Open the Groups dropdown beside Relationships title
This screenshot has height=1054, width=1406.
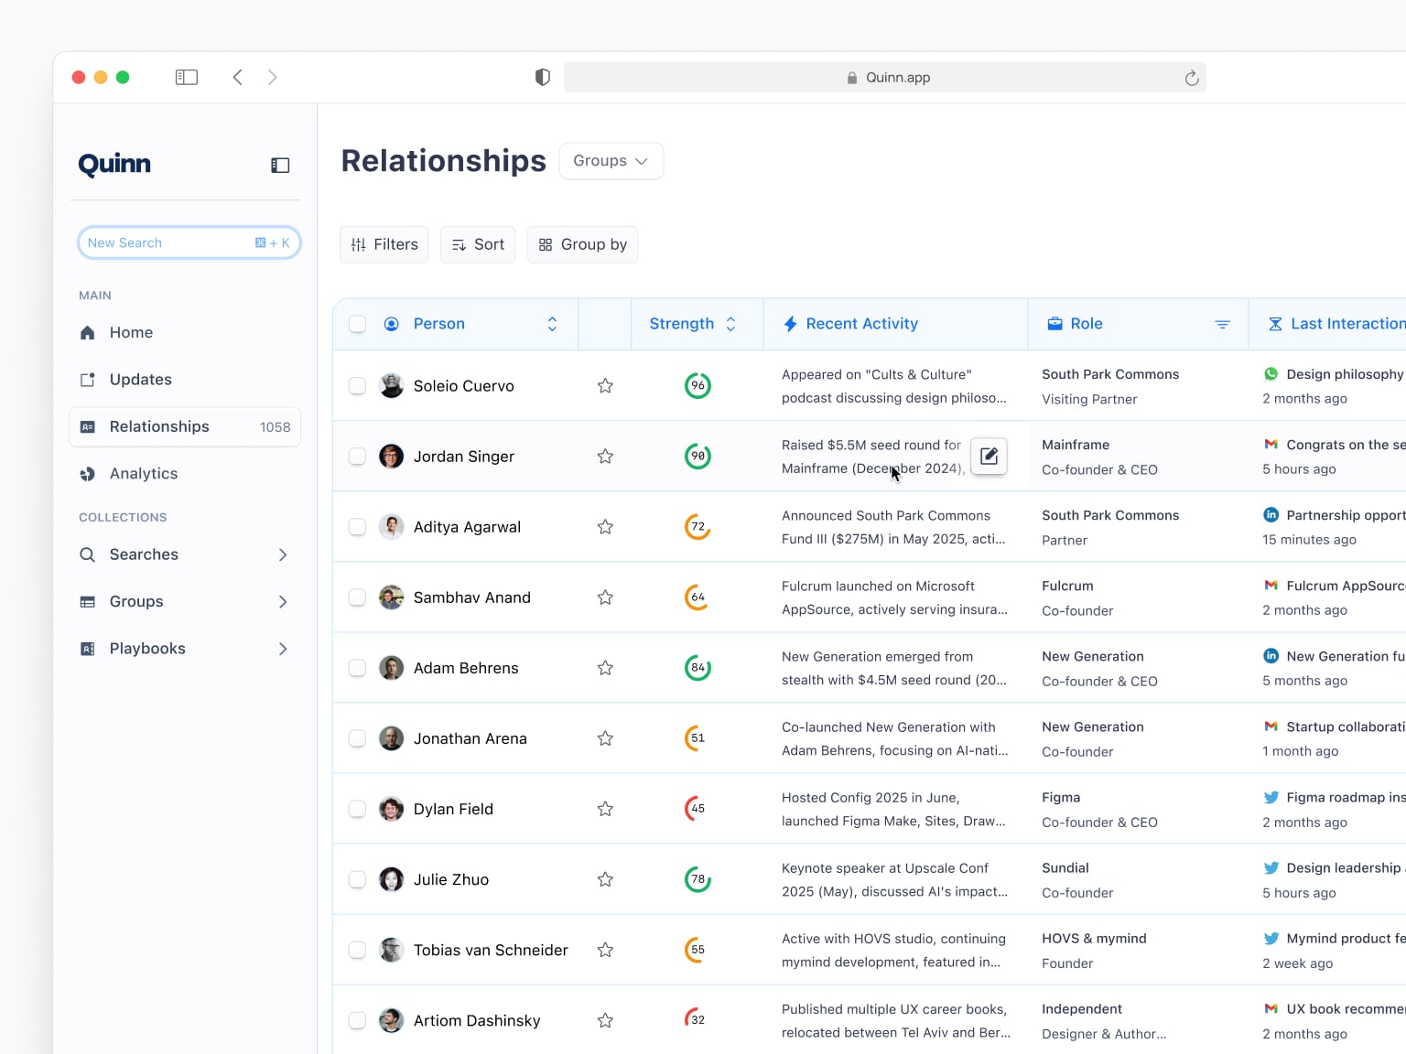click(611, 161)
